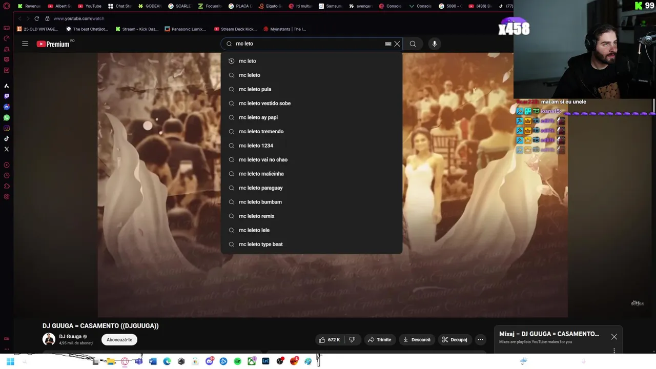Download the video with Descarcă
This screenshot has width=656, height=369.
click(417, 340)
